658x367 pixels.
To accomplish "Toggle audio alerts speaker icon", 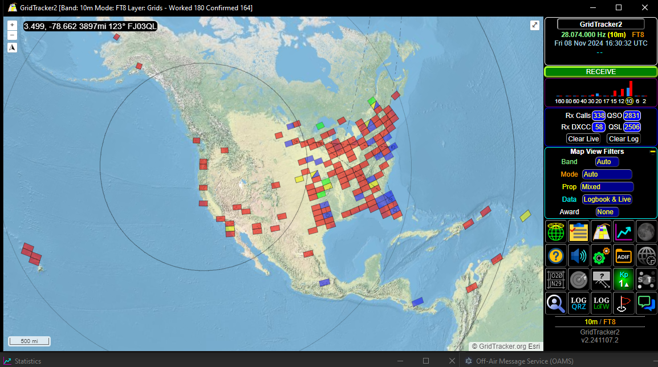I will (x=579, y=256).
